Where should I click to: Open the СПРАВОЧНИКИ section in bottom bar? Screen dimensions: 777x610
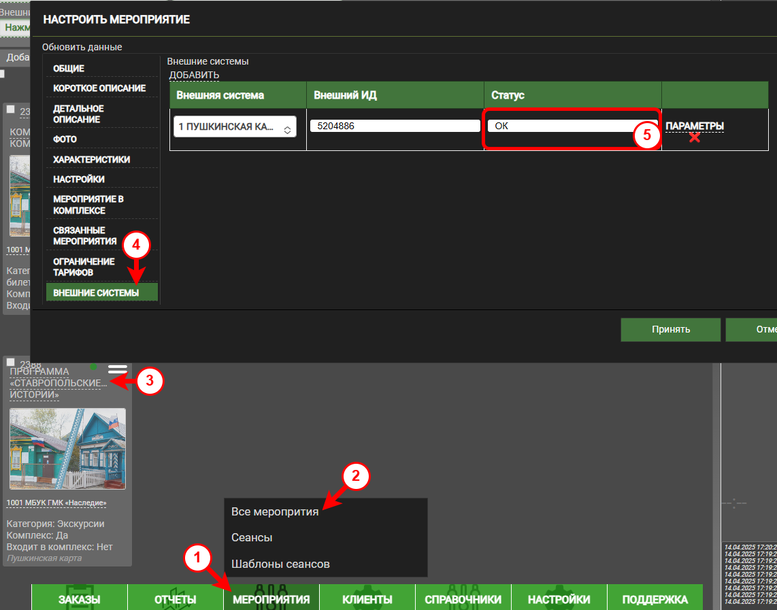coord(463,599)
